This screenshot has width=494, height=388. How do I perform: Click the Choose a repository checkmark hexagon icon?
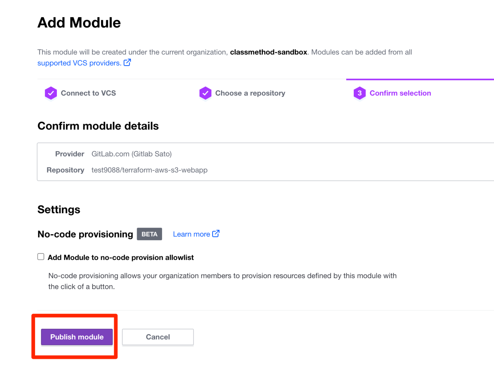[206, 93]
